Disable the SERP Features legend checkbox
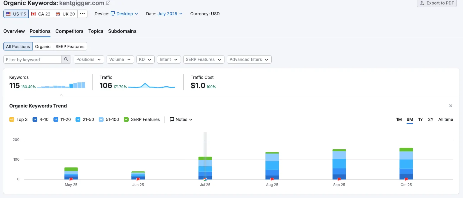 point(126,119)
